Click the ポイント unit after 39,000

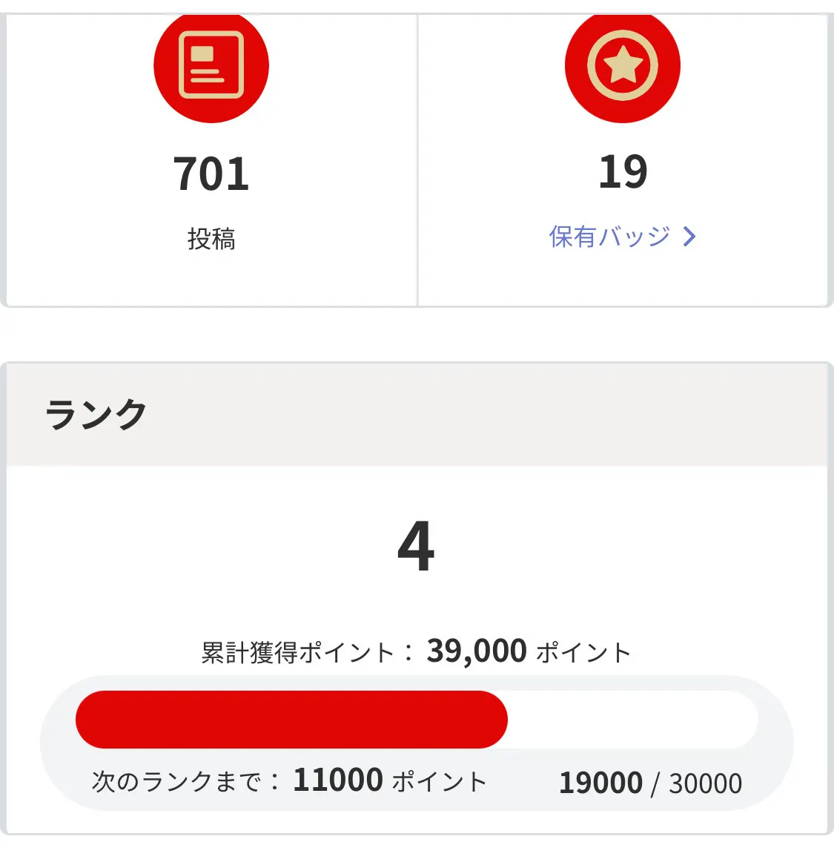coord(583,653)
